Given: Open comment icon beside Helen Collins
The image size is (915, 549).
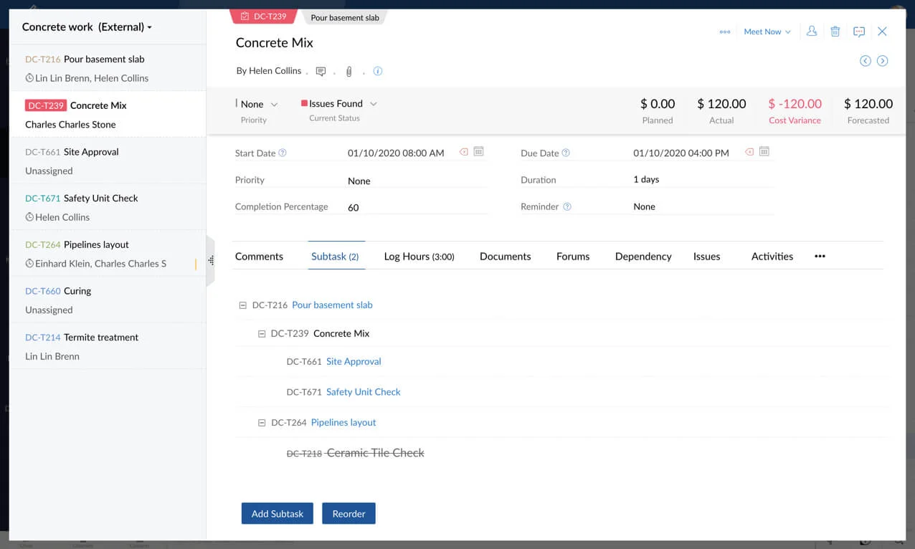Looking at the screenshot, I should 321,72.
